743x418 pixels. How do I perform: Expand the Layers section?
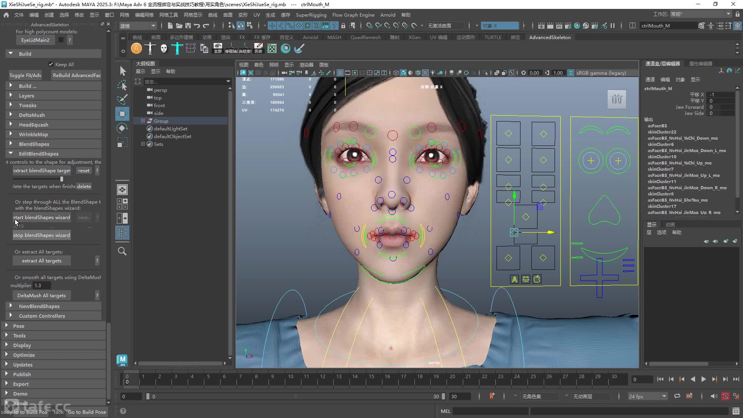(x=53, y=96)
